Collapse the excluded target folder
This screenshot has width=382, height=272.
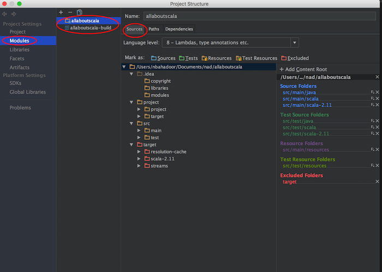[132, 145]
